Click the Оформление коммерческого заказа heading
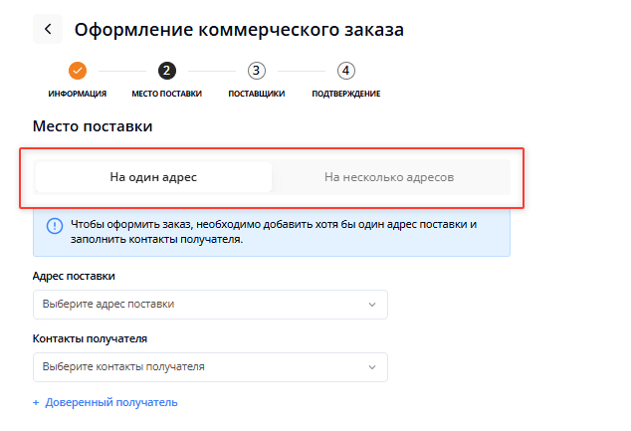The image size is (631, 431). (239, 29)
